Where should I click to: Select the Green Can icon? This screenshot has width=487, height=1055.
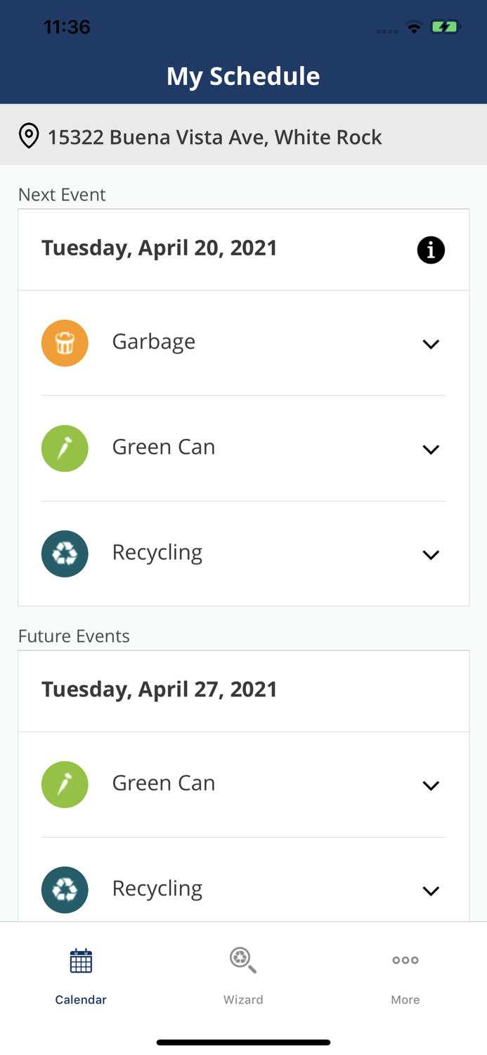point(65,448)
